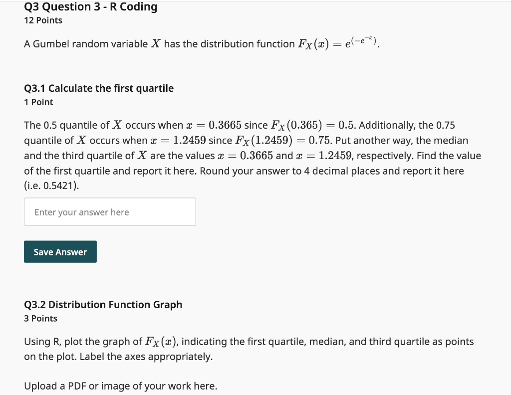Screen dimensions: 511x395
Task: Click the '1 Point' label under Q3.1
Action: [x=38, y=102]
